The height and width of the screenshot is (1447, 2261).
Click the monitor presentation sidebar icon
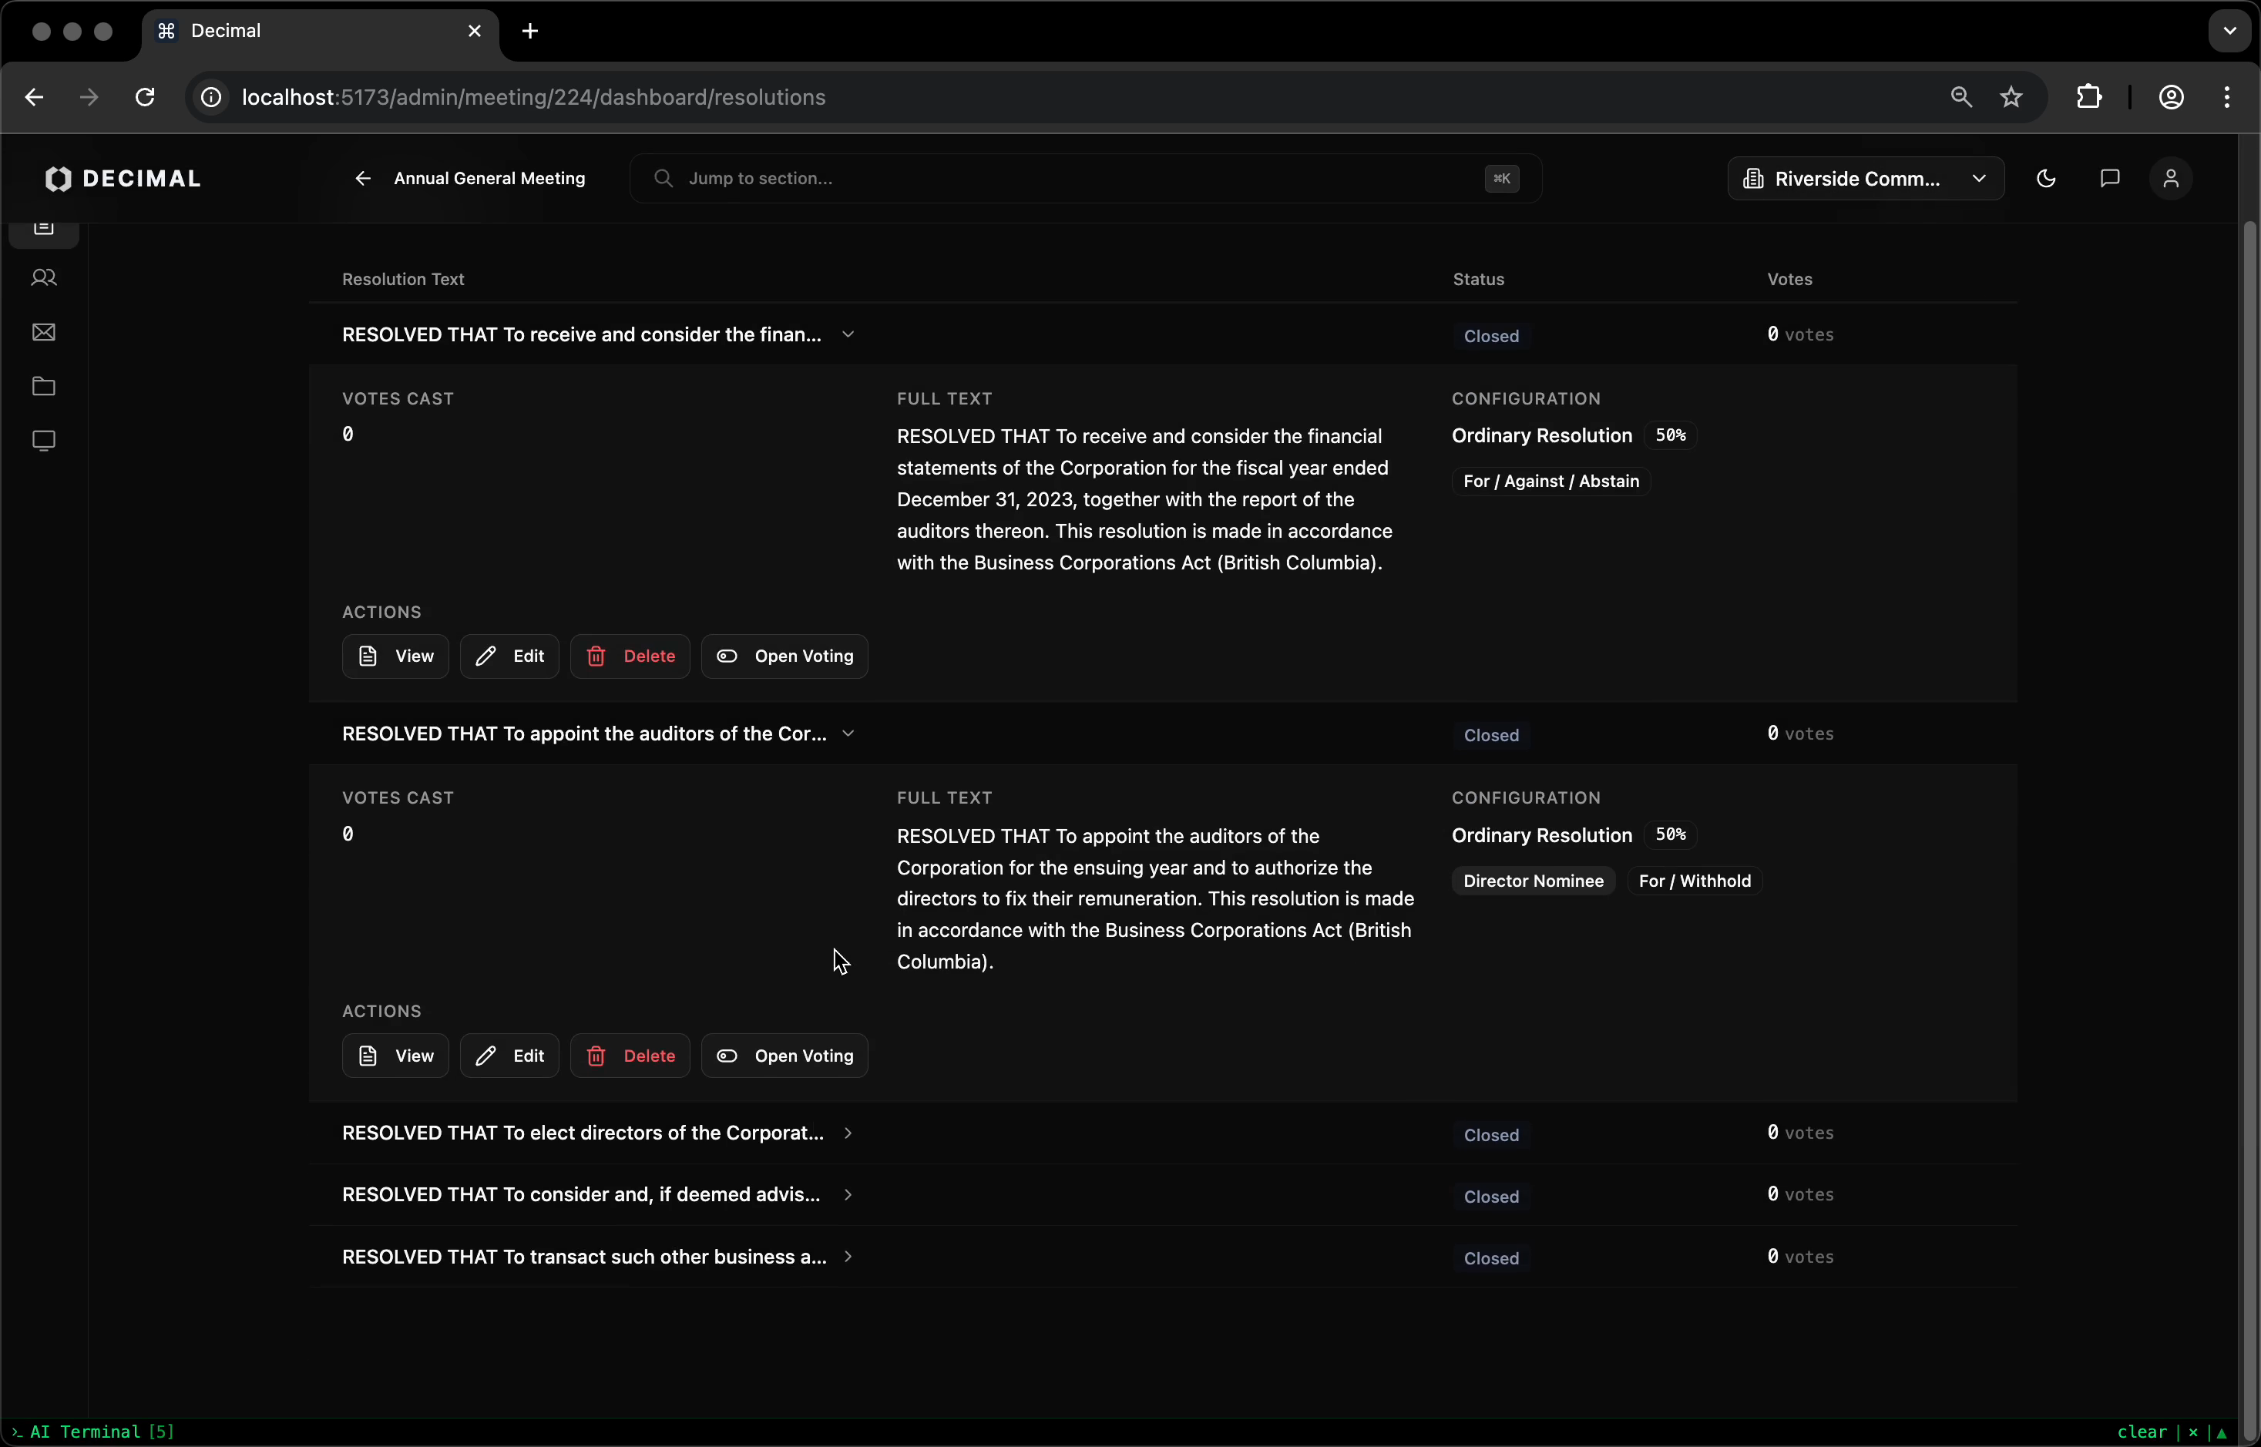[x=43, y=441]
